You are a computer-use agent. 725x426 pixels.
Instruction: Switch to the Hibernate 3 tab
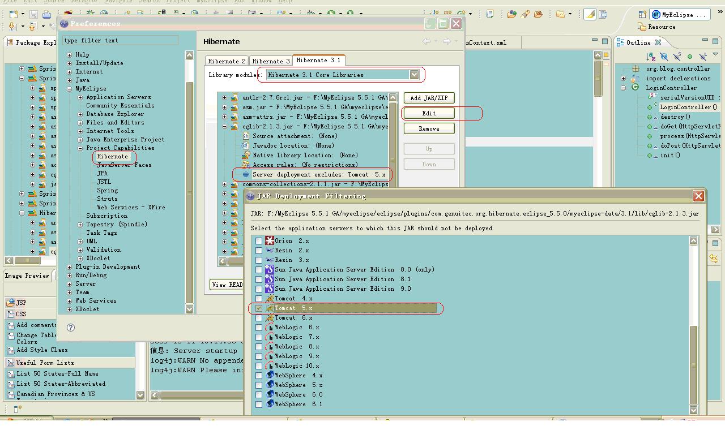[271, 61]
